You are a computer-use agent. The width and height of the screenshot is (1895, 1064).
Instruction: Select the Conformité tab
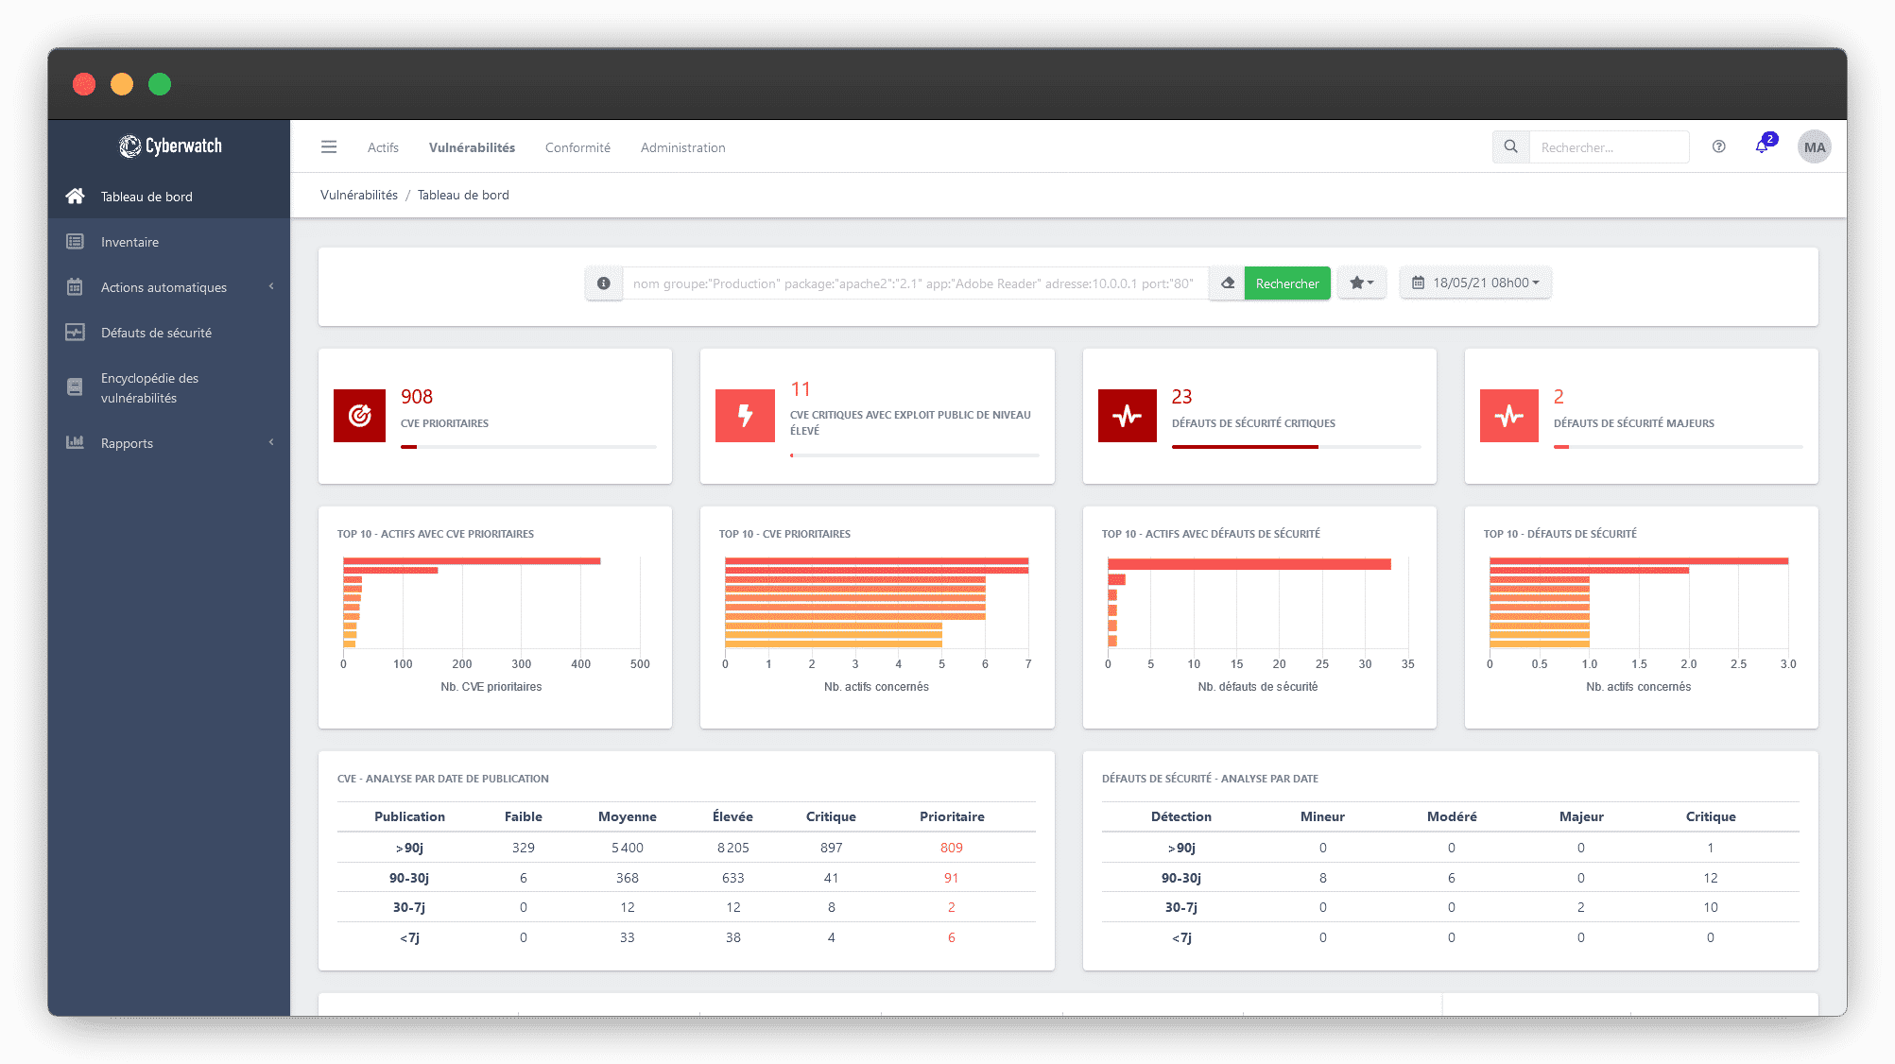tap(577, 147)
